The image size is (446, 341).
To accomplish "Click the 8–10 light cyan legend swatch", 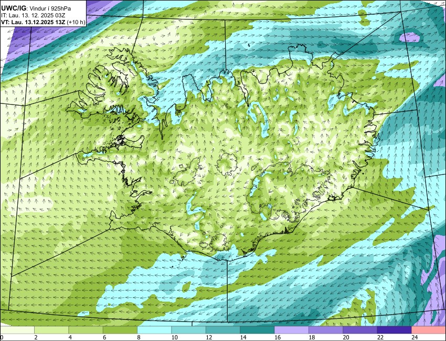I will click(154, 330).
